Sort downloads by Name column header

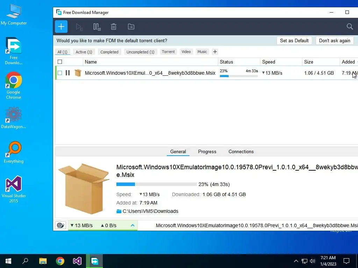(x=150, y=62)
